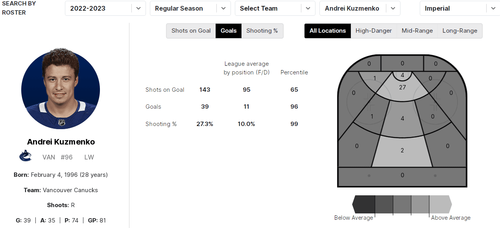Viewport: 500px width, 228px height.
Task: Click the darkest Below Average legend swatch
Action: point(365,204)
